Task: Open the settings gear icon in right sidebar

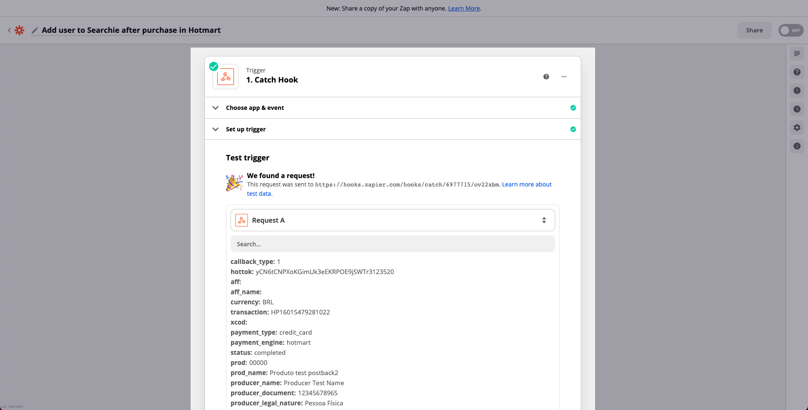Action: (x=797, y=128)
